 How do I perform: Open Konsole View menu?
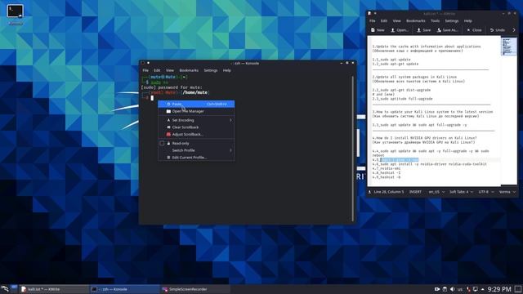[170, 70]
